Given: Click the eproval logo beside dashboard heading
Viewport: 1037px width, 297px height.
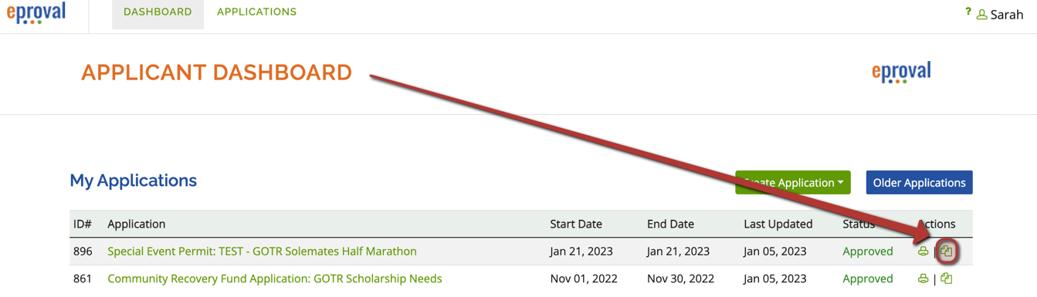Looking at the screenshot, I should [901, 73].
